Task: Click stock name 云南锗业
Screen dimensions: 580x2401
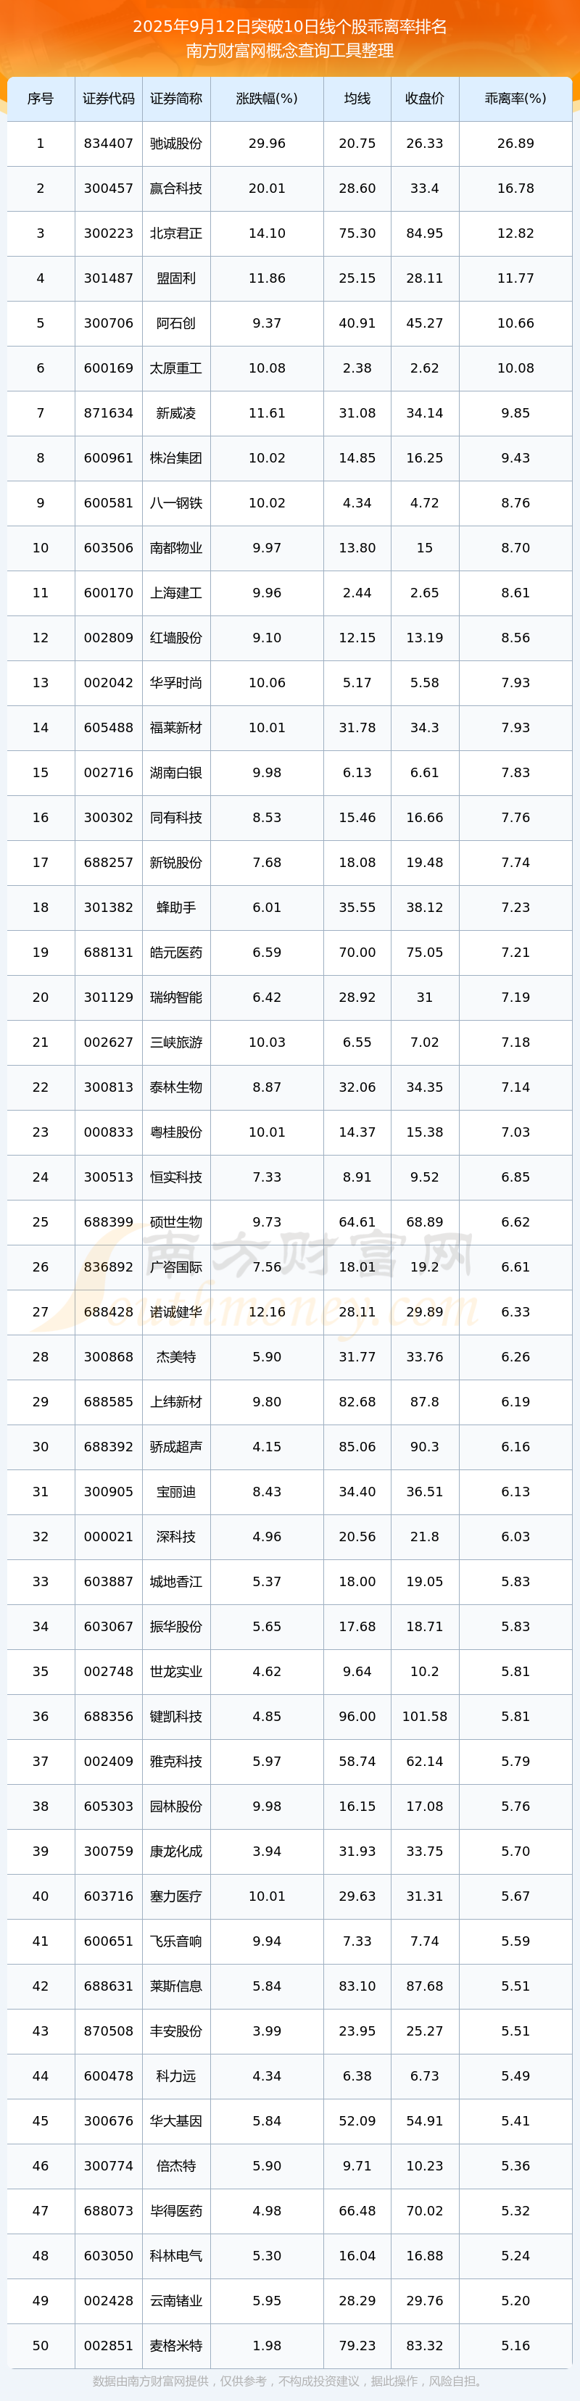Action: pos(176,2300)
